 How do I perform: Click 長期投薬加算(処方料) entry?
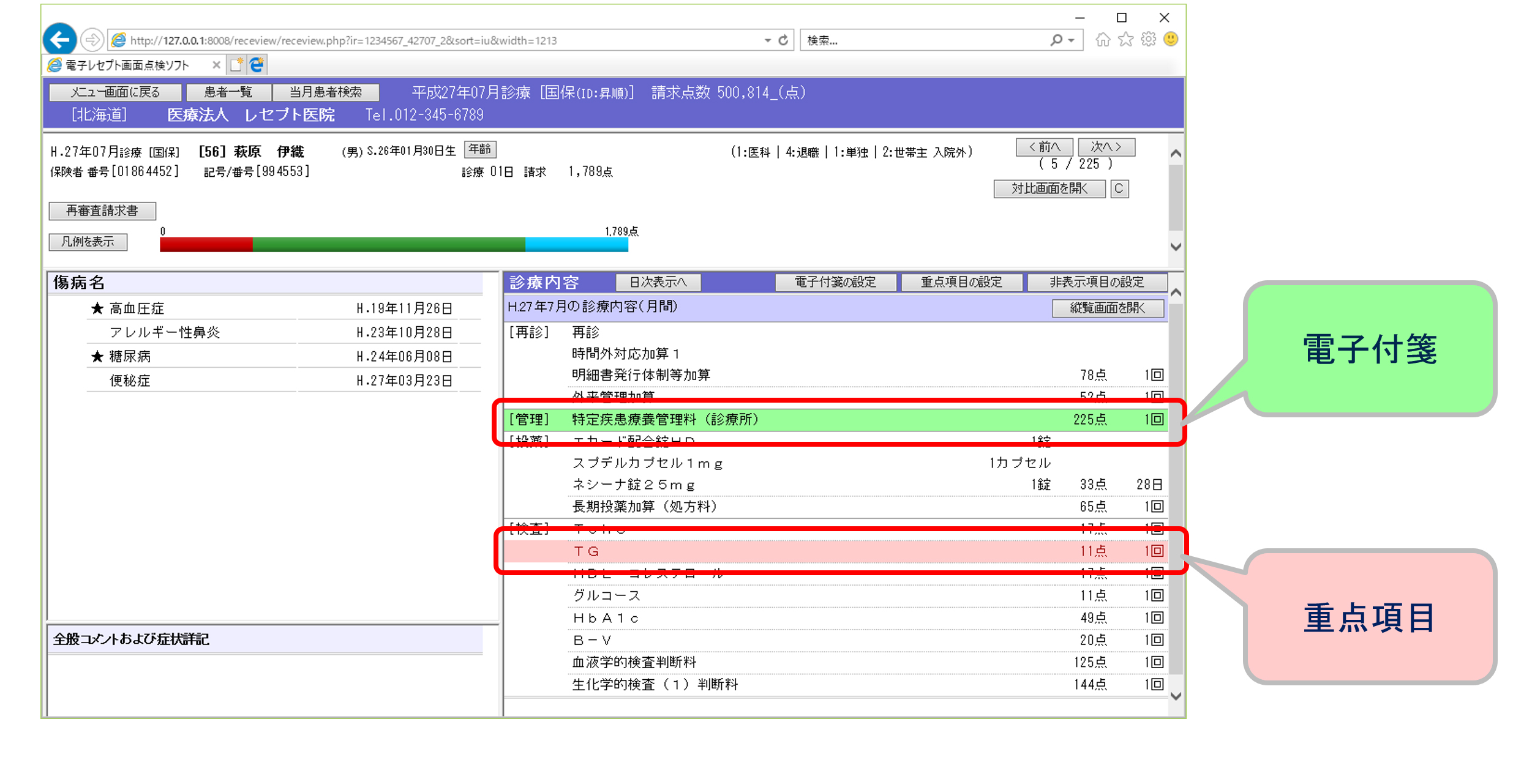pos(645,507)
